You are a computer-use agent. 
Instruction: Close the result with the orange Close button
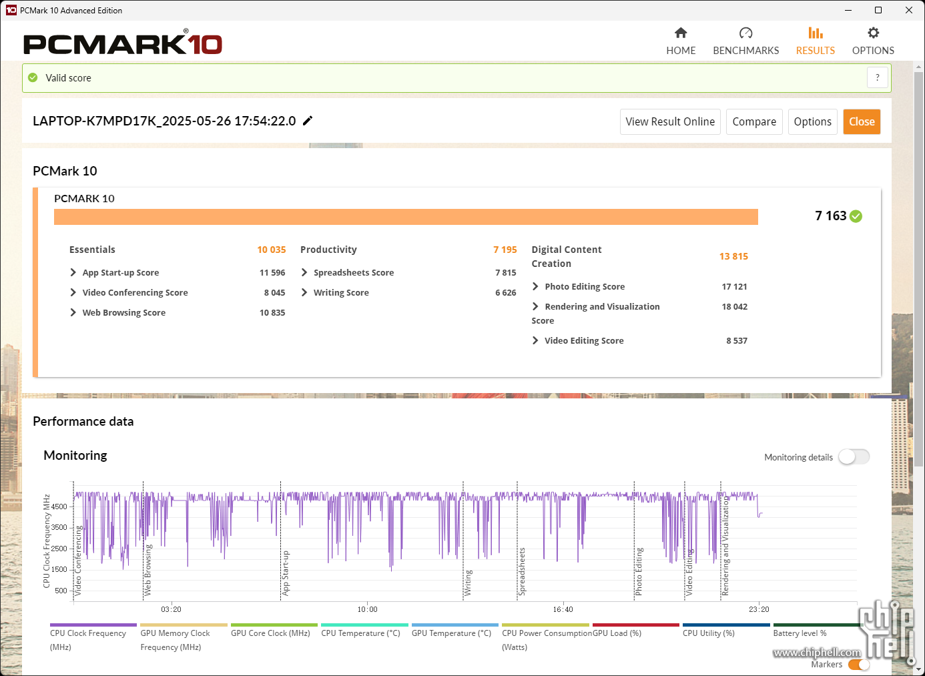[x=862, y=121]
